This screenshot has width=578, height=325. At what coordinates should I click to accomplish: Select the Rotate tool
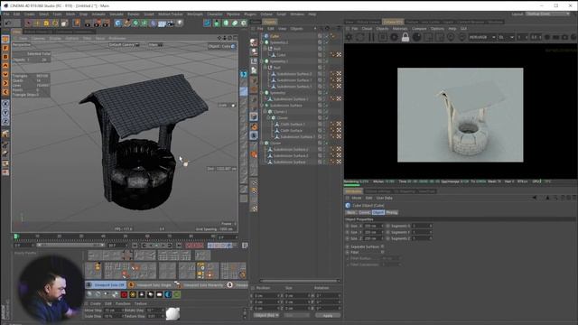[55, 23]
